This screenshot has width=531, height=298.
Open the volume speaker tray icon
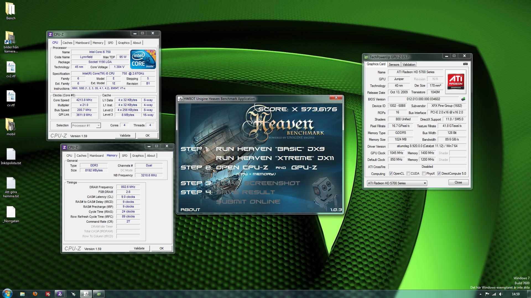501,294
